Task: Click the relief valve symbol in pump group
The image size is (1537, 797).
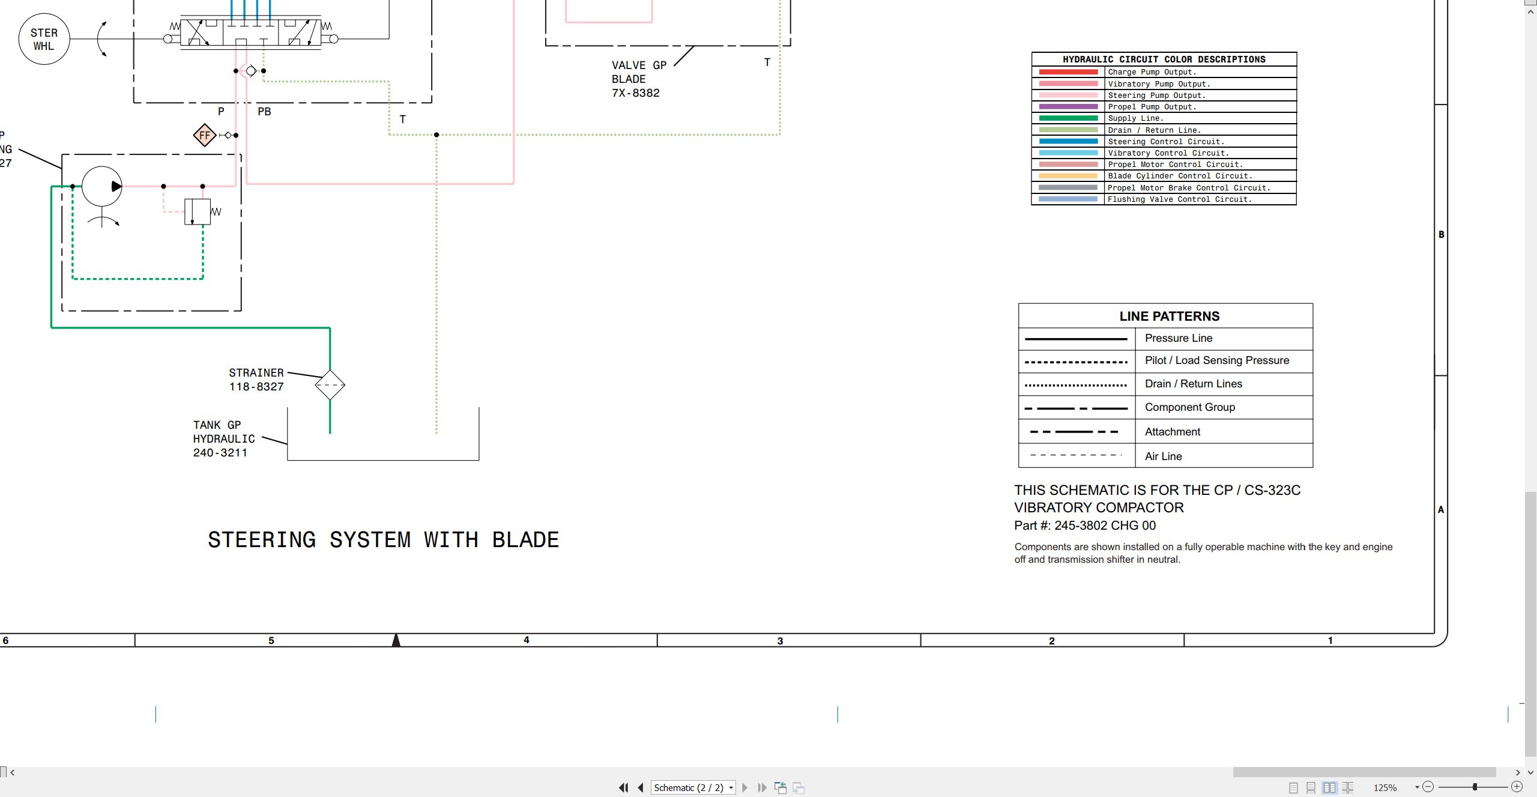Action: pyautogui.click(x=198, y=212)
